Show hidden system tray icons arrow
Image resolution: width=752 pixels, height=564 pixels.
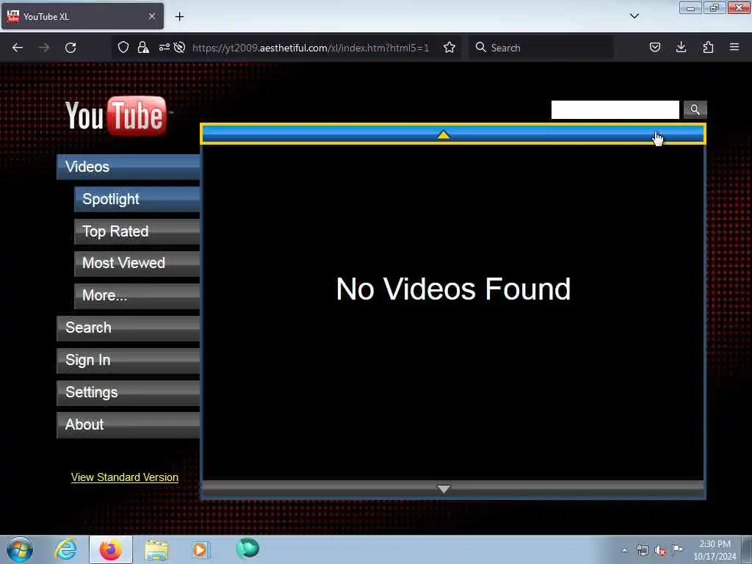click(624, 551)
